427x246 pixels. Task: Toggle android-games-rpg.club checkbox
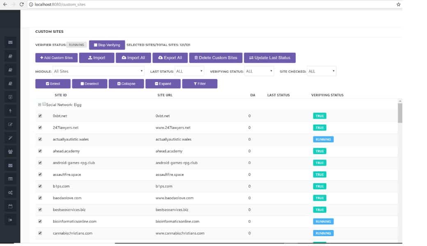[x=40, y=162]
